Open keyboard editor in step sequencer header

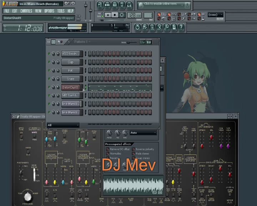coord(149,42)
